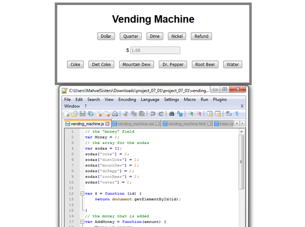Click the Print icon in toolbar
The width and height of the screenshot is (305, 227).
point(115,114)
